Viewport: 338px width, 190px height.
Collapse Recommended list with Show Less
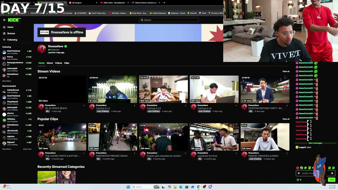[x=27, y=149]
